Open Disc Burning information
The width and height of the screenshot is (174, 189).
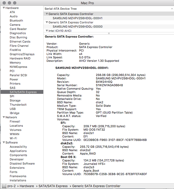click(18, 37)
